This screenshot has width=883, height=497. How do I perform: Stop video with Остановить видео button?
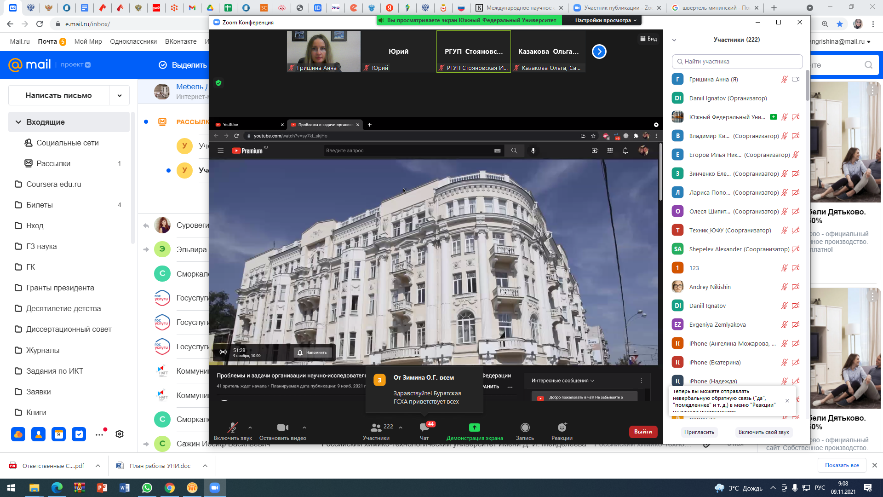pos(282,432)
